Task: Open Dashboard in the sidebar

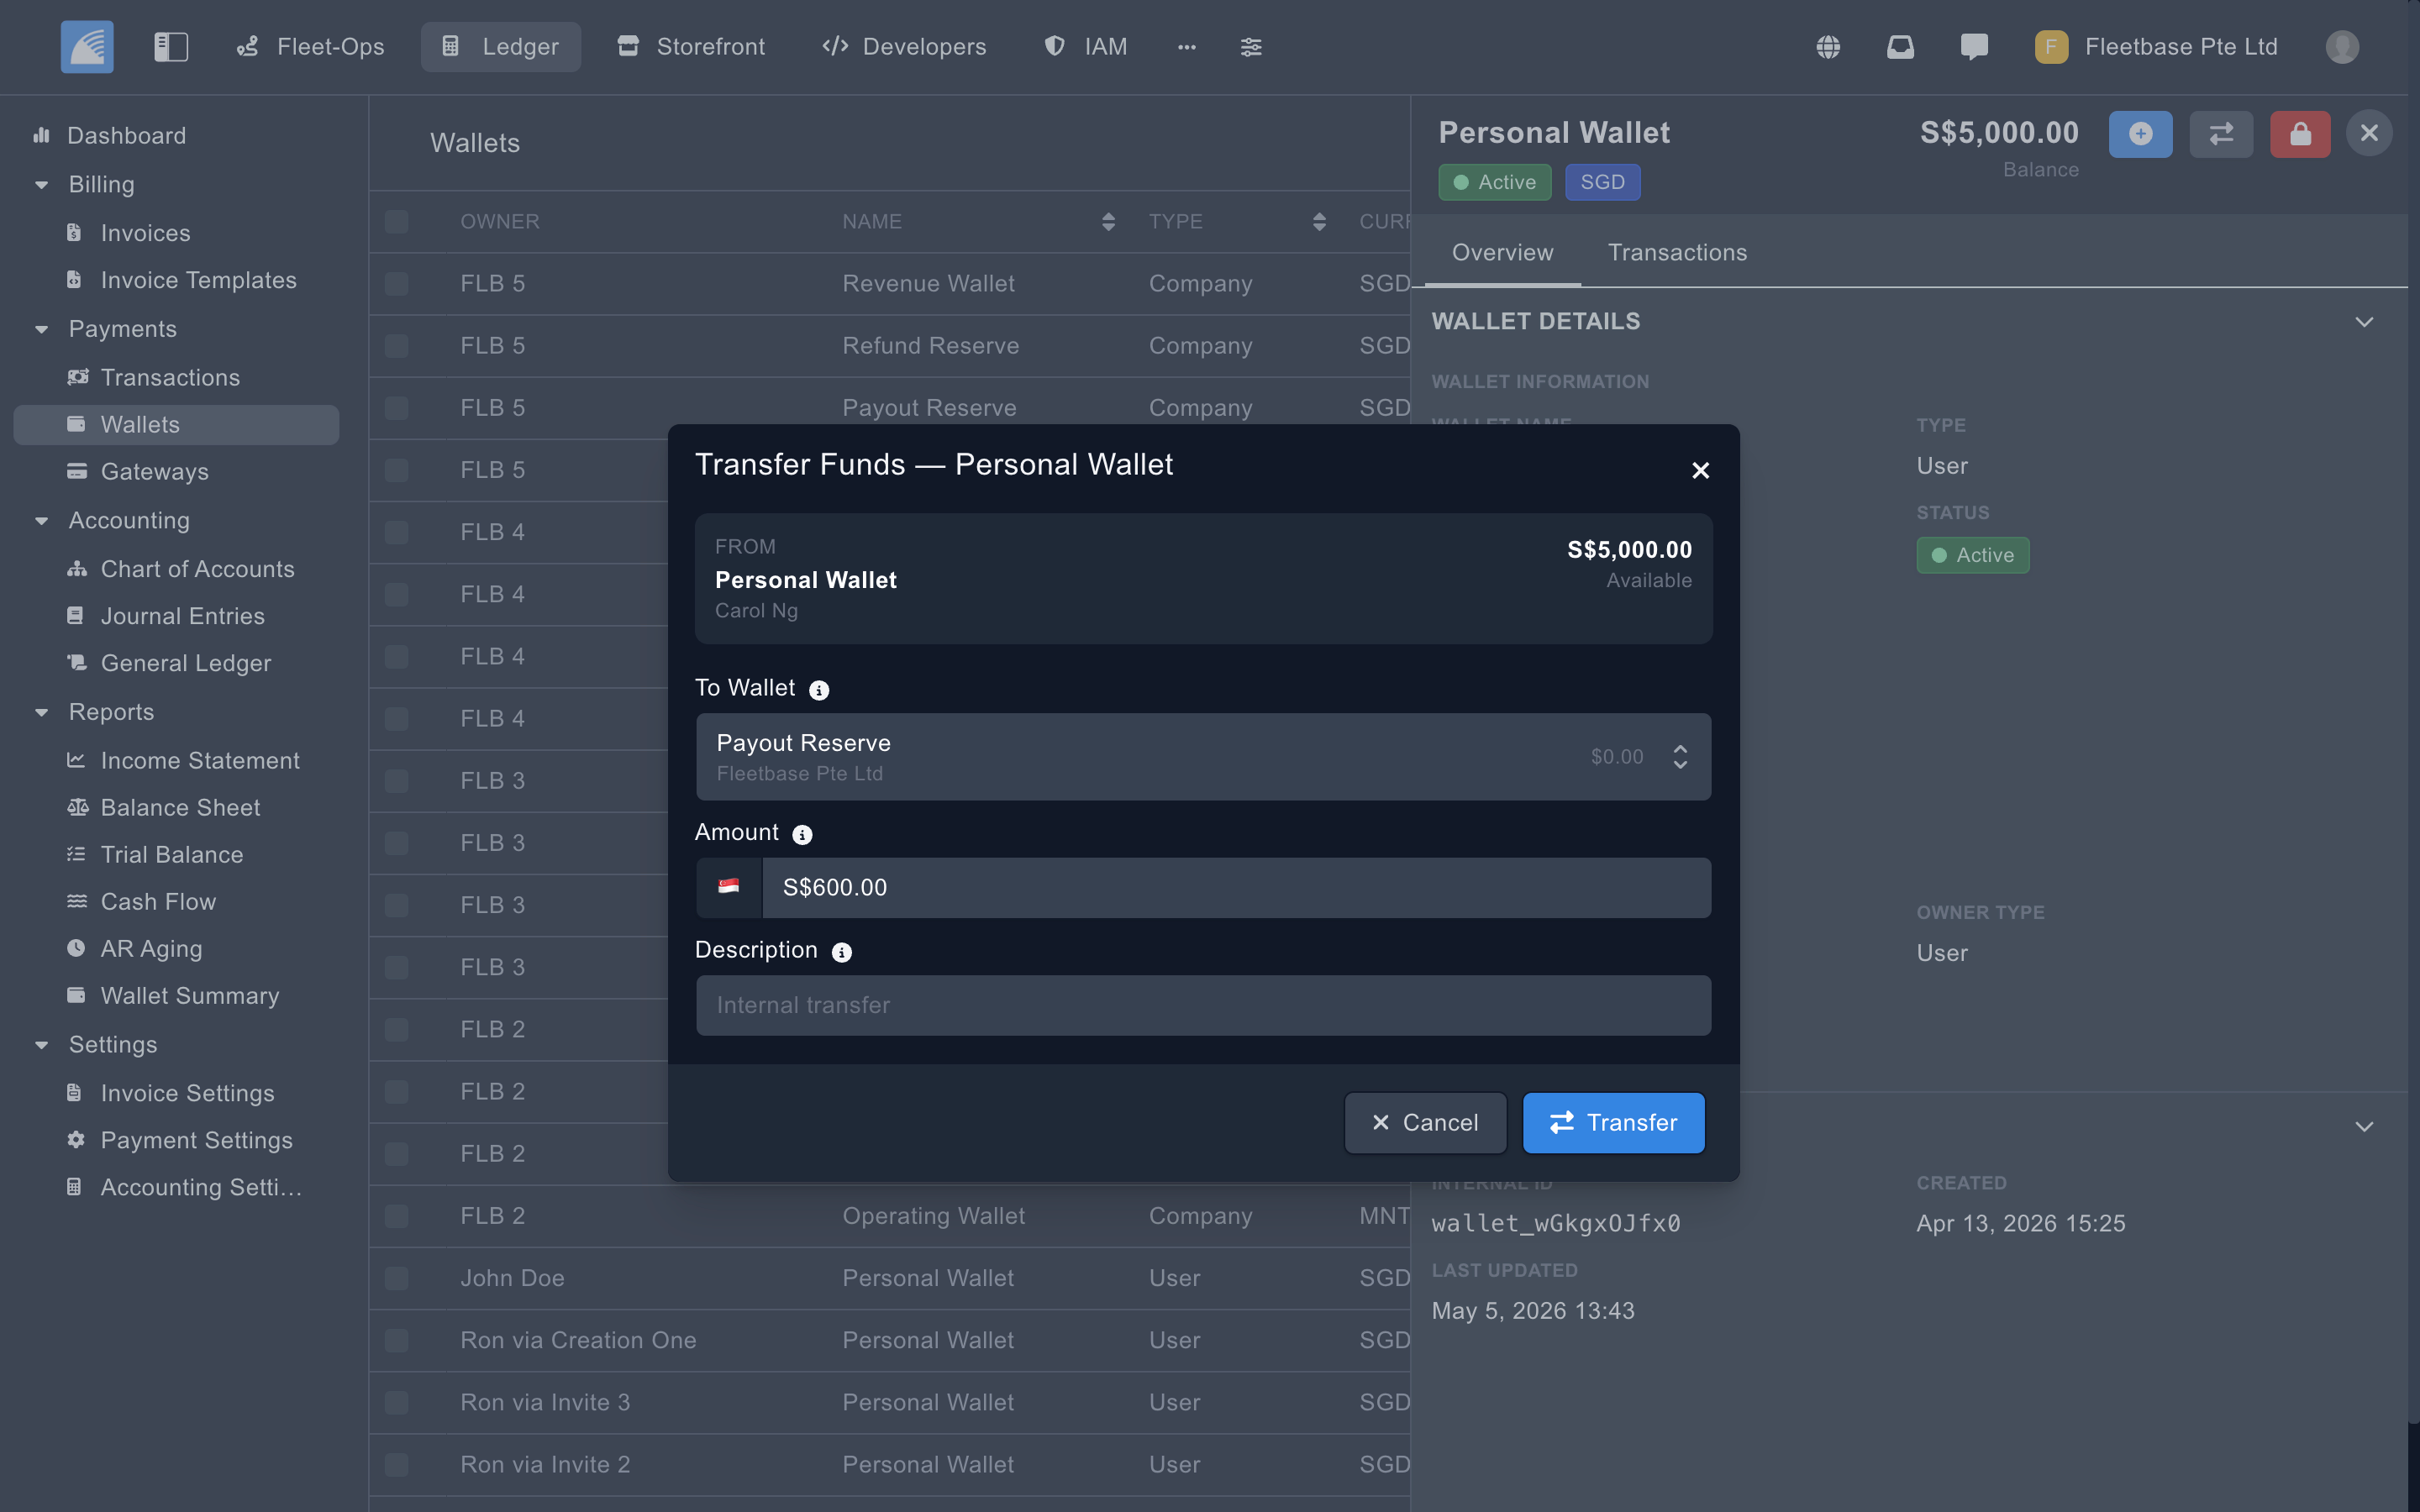Action: click(126, 135)
